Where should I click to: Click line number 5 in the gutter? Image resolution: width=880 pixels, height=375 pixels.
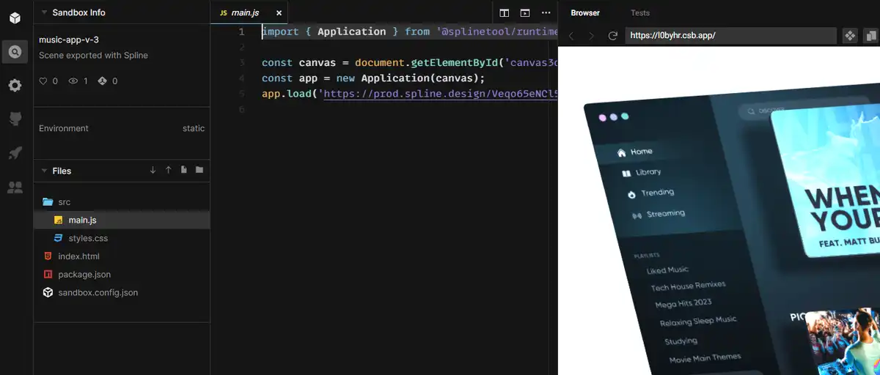pos(242,94)
